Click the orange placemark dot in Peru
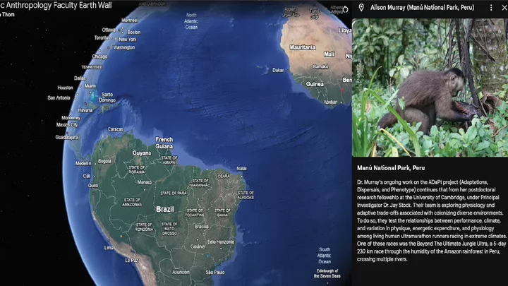Image resolution: width=508 pixels, height=286 pixels. (x=121, y=237)
